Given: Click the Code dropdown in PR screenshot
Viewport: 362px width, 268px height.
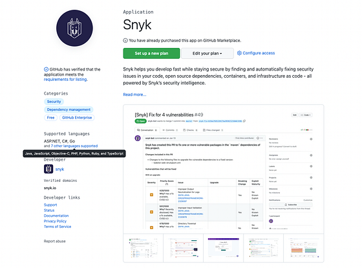Looking at the screenshot, I should (306, 115).
